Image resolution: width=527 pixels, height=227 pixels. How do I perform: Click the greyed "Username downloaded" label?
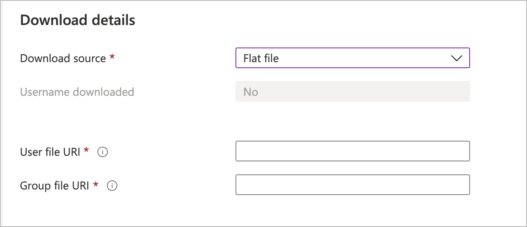click(77, 92)
